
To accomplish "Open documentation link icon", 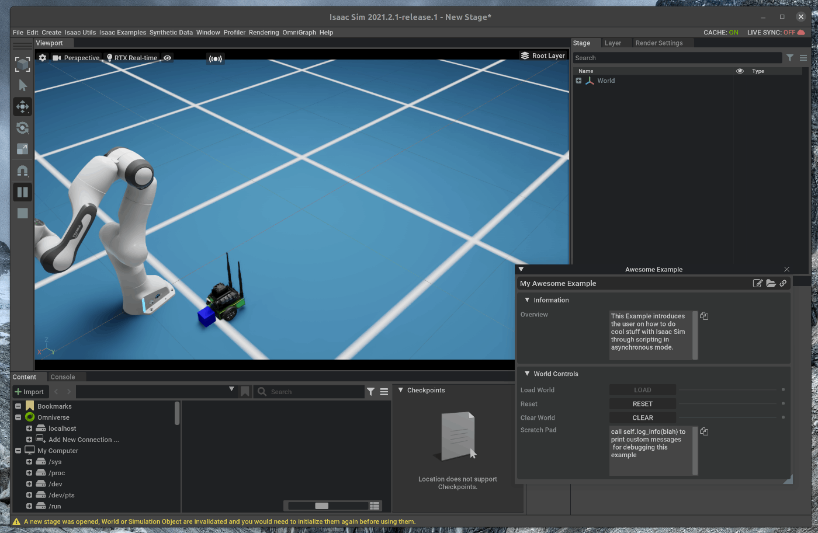I will click(x=783, y=283).
